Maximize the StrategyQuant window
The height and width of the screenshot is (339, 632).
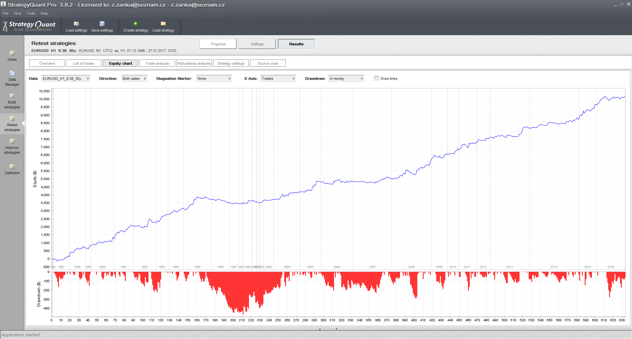(x=622, y=4)
